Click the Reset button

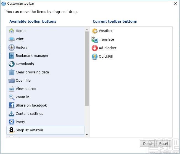point(164,144)
